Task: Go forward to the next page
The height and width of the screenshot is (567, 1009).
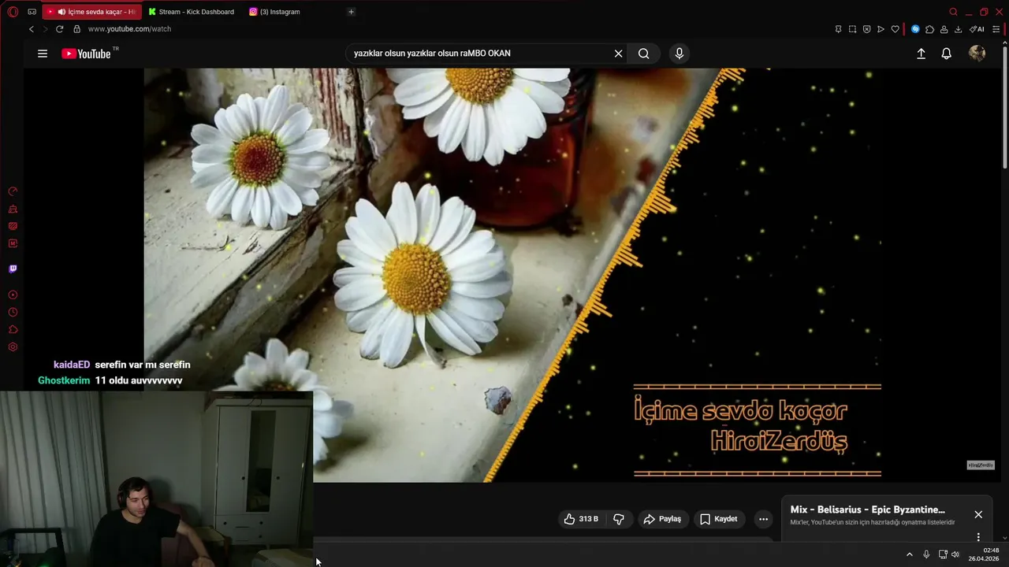Action: [45, 29]
